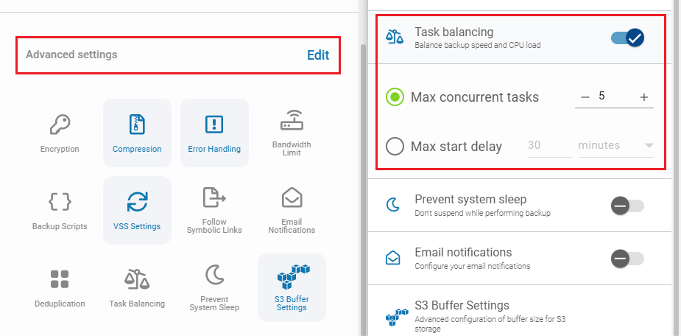The image size is (681, 336).
Task: Click the Compression label text
Action: click(137, 149)
